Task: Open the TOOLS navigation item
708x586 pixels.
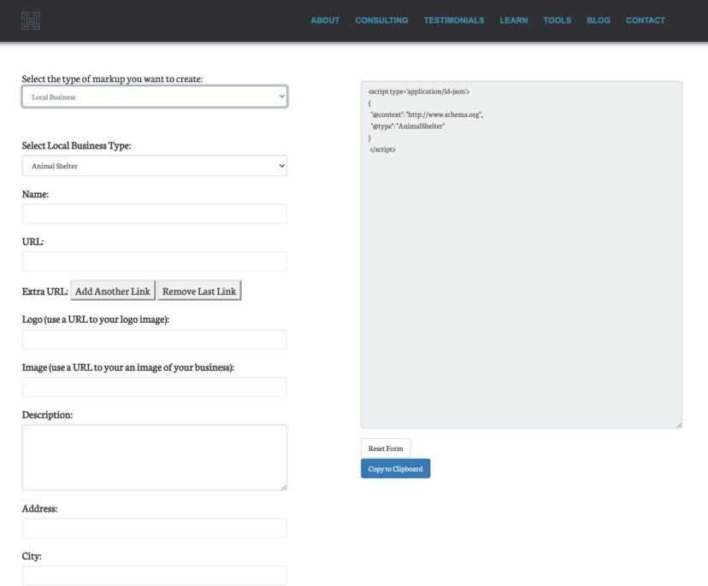Action: click(x=558, y=21)
